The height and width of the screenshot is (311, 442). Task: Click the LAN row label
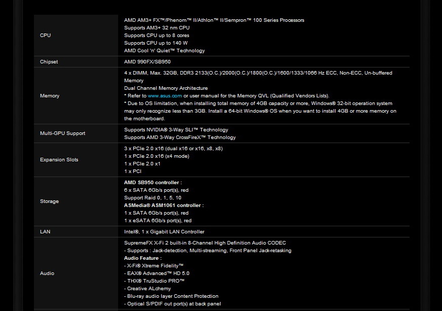pos(45,232)
